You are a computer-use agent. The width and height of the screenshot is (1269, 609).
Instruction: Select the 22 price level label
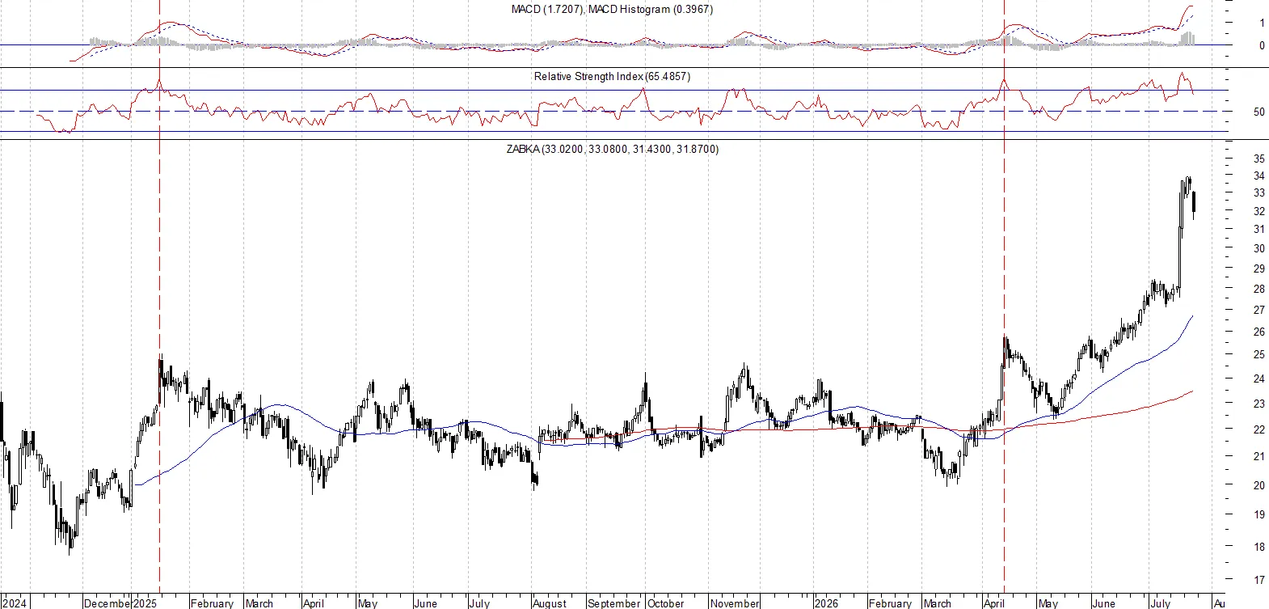click(1259, 429)
